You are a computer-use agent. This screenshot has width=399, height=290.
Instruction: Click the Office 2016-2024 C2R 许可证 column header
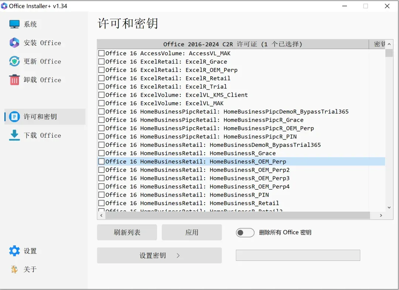(233, 44)
